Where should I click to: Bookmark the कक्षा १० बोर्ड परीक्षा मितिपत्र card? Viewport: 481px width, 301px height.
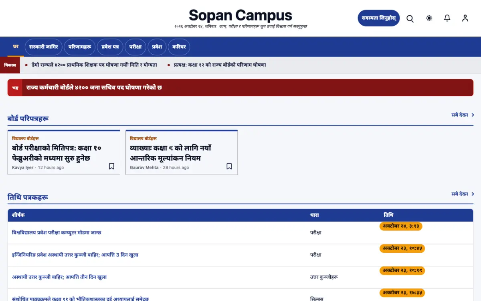click(x=111, y=166)
